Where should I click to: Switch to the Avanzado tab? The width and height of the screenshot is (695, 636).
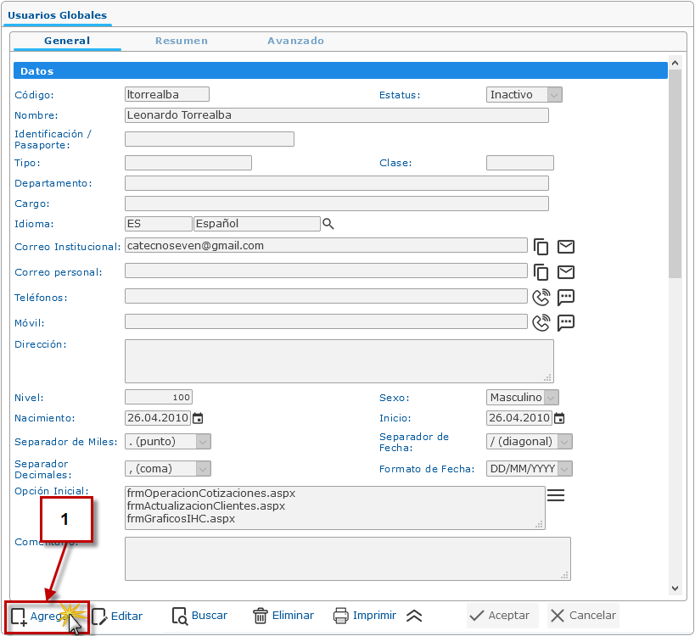[x=295, y=41]
